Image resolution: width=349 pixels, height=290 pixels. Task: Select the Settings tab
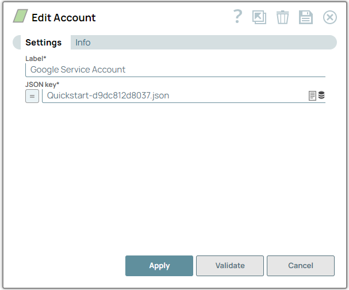point(43,43)
